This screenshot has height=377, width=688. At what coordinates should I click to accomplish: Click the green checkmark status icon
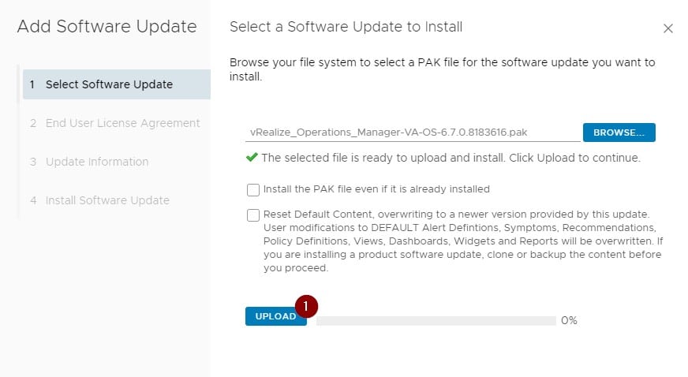coord(252,158)
